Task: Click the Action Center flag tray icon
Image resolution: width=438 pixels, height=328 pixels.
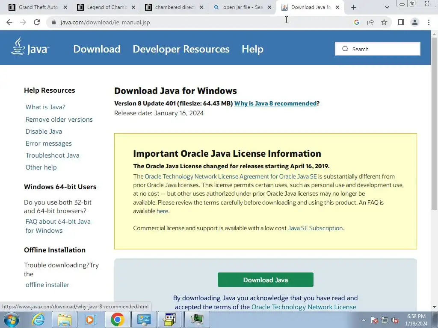Action: [x=374, y=320]
